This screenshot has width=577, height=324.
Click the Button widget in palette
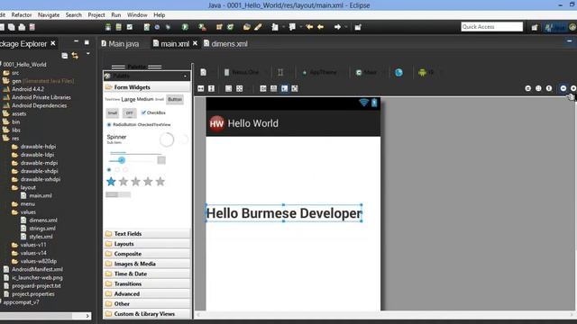pos(175,99)
